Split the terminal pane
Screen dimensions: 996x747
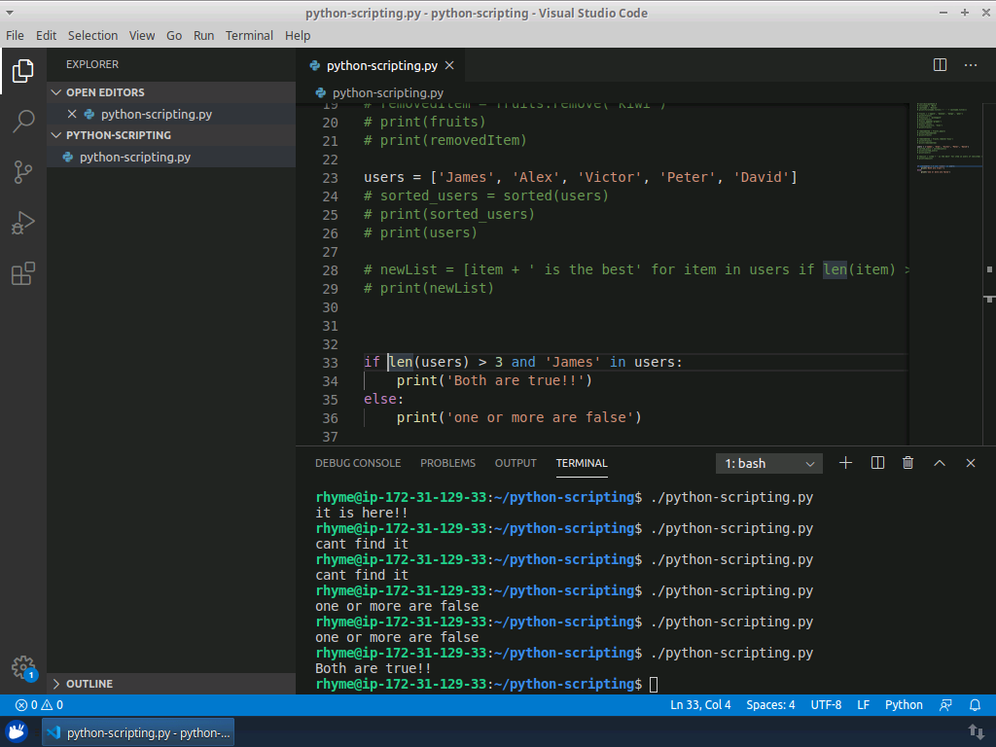click(x=877, y=464)
